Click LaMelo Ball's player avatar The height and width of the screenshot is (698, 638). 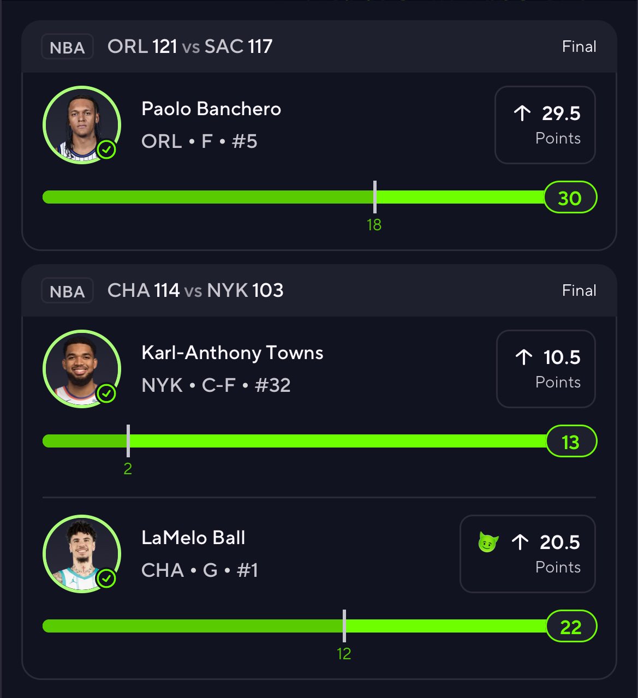pyautogui.click(x=81, y=554)
